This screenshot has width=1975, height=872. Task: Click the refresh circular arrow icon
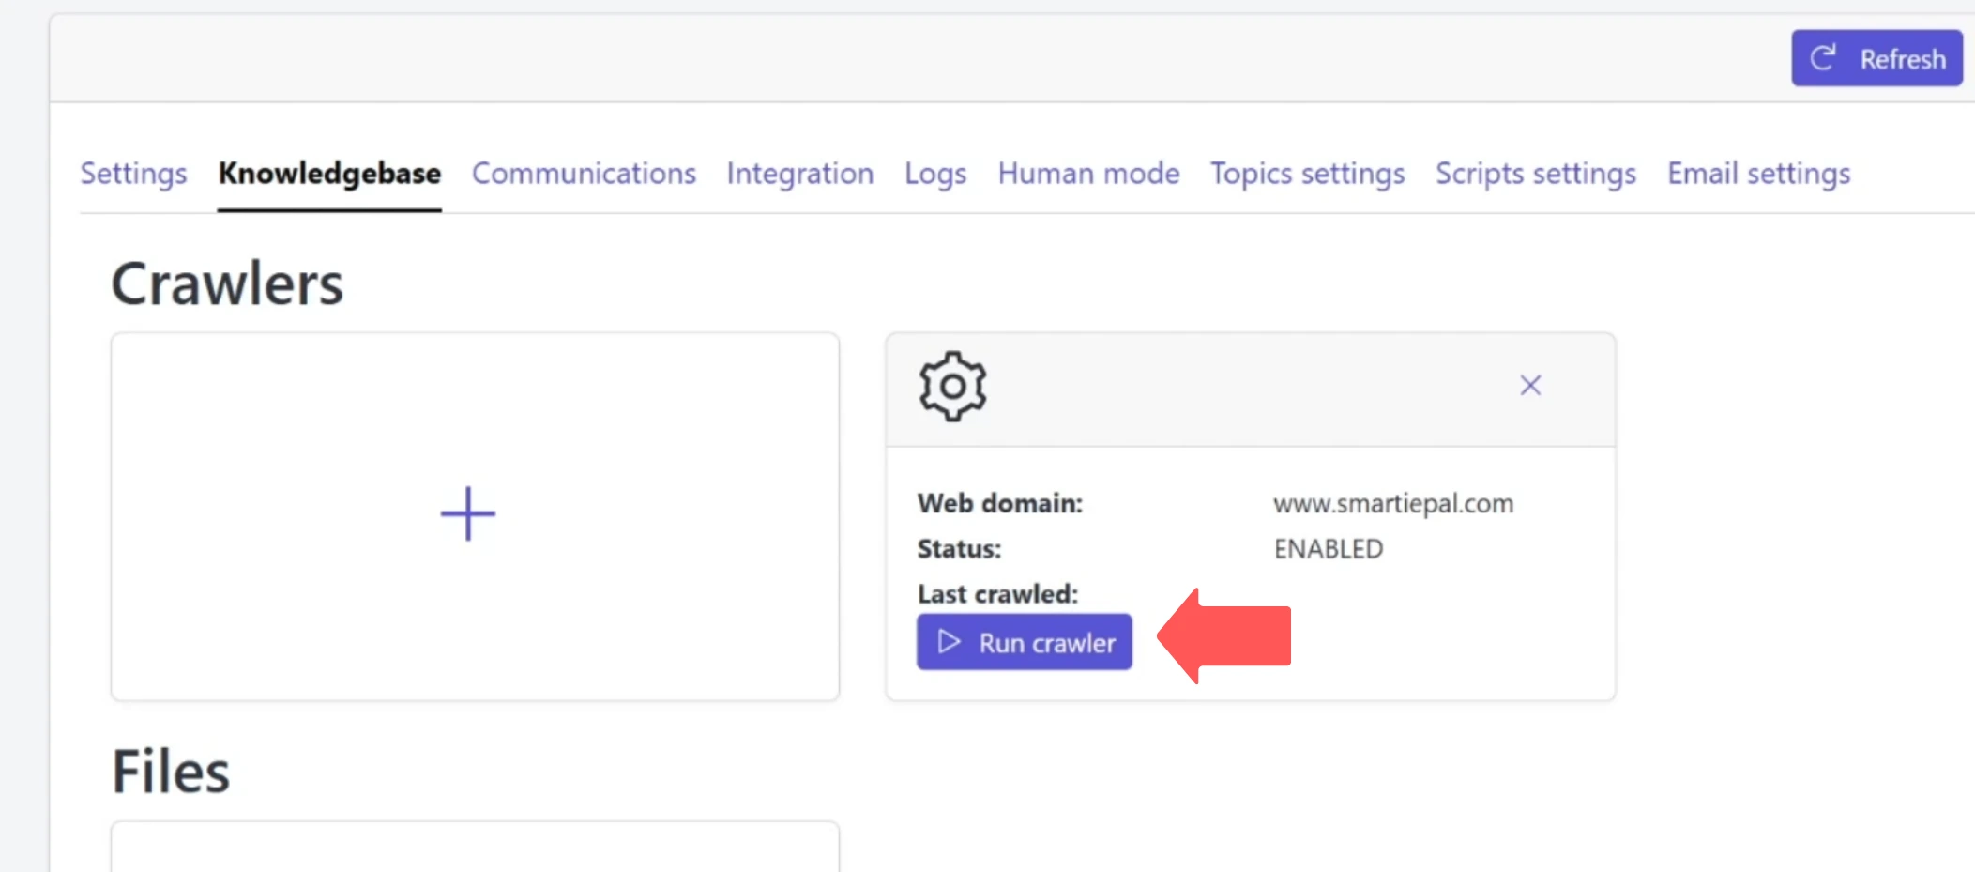[1823, 57]
